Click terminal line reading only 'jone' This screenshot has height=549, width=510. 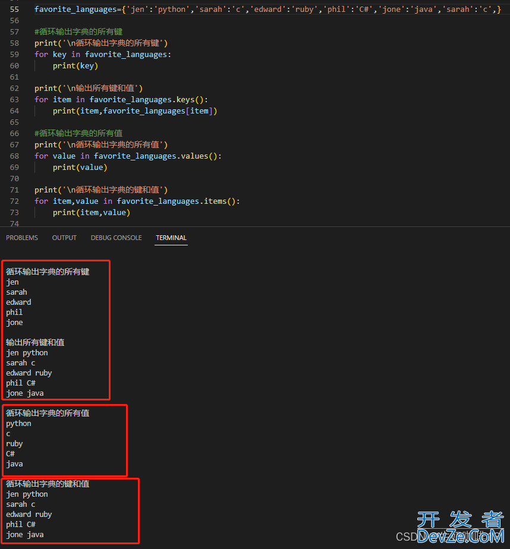14,323
